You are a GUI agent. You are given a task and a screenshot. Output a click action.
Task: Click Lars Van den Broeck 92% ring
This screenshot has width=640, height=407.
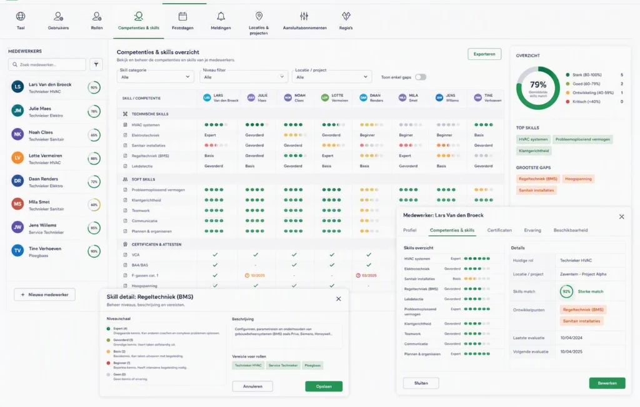click(x=94, y=87)
